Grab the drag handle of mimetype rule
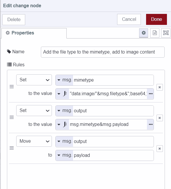Viewport: 171px width, 189px height. coord(12,87)
